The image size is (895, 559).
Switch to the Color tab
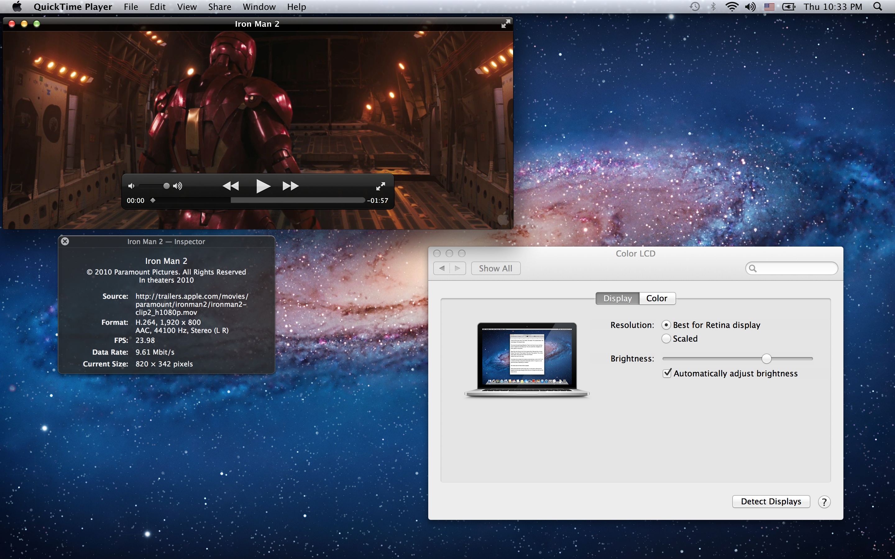(x=656, y=298)
